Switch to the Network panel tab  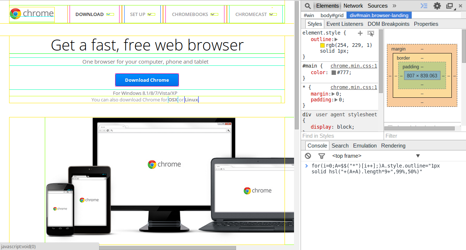pyautogui.click(x=353, y=6)
